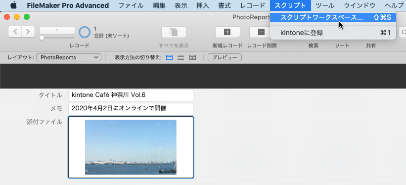Create a new record with plus icon
The image size is (406, 185).
(x=227, y=32)
